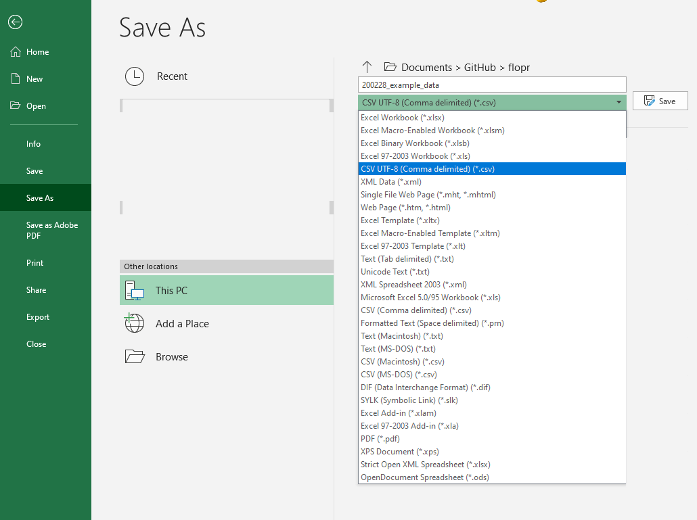697x520 pixels.
Task: Select Text (MS-DOS) (*.txt)
Action: (492, 349)
